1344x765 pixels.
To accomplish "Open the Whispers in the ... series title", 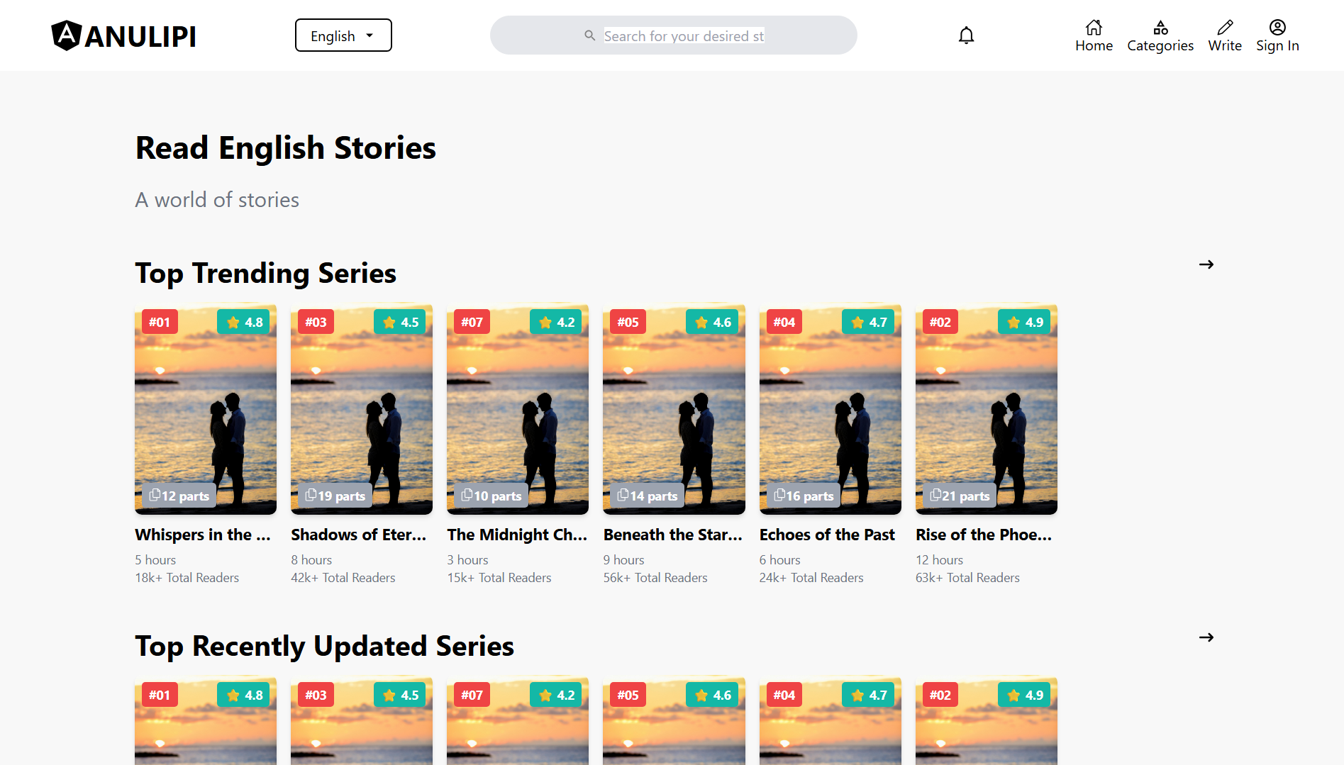I will pyautogui.click(x=203, y=535).
